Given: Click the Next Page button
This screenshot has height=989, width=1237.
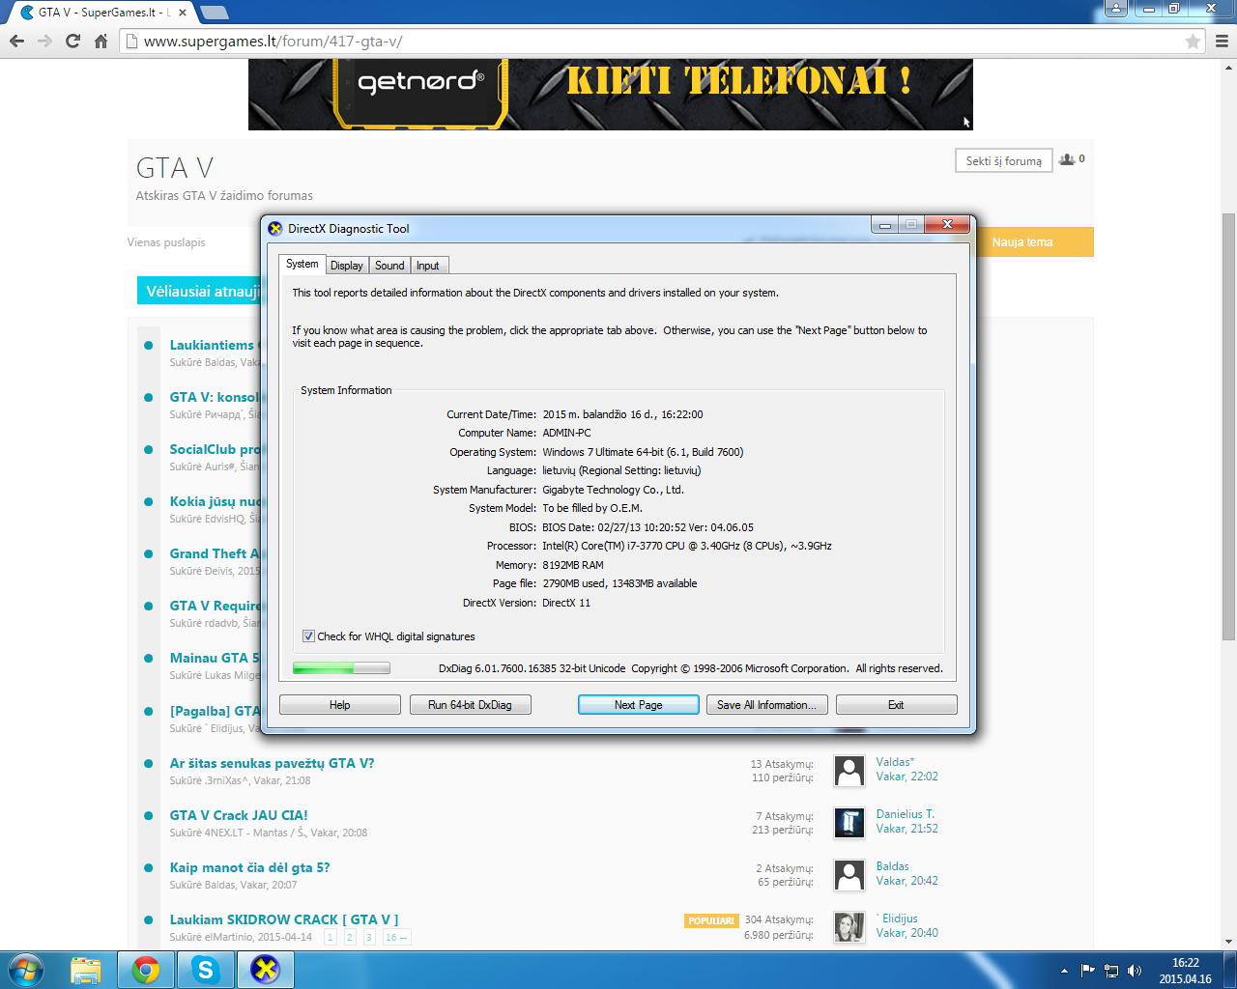Looking at the screenshot, I should 639,705.
